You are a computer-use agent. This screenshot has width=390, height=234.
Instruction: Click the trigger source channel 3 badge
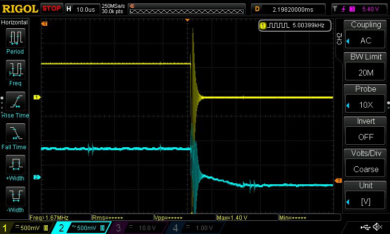pos(352,9)
